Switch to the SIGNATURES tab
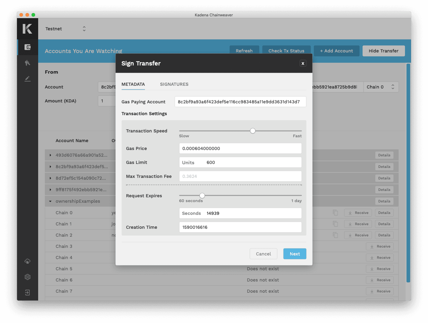This screenshot has height=323, width=428. 174,84
